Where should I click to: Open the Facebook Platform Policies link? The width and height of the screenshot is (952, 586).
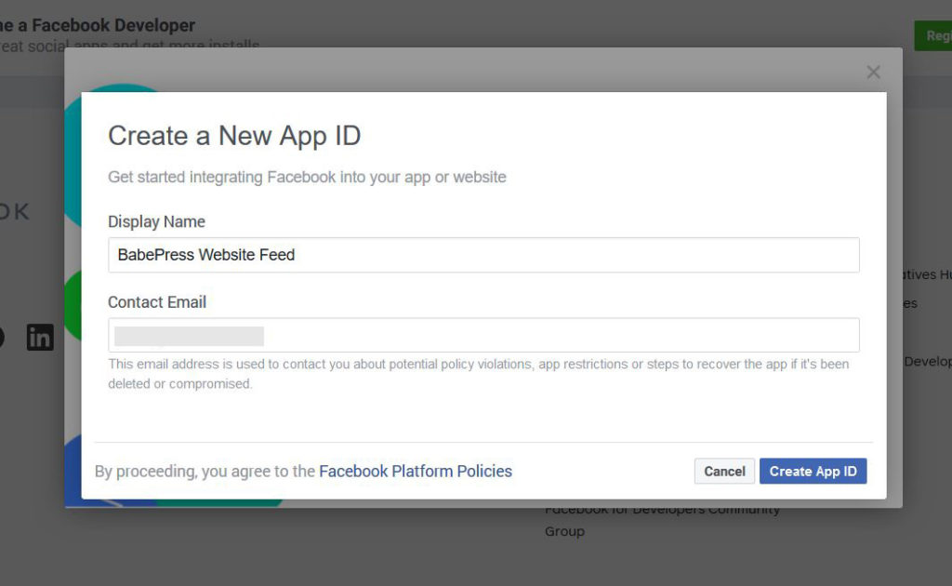415,472
